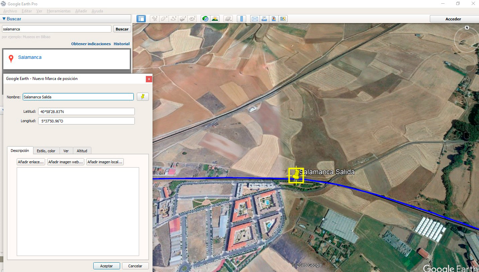
Task: Click the yellow pushpin placemark on map
Action: click(295, 175)
